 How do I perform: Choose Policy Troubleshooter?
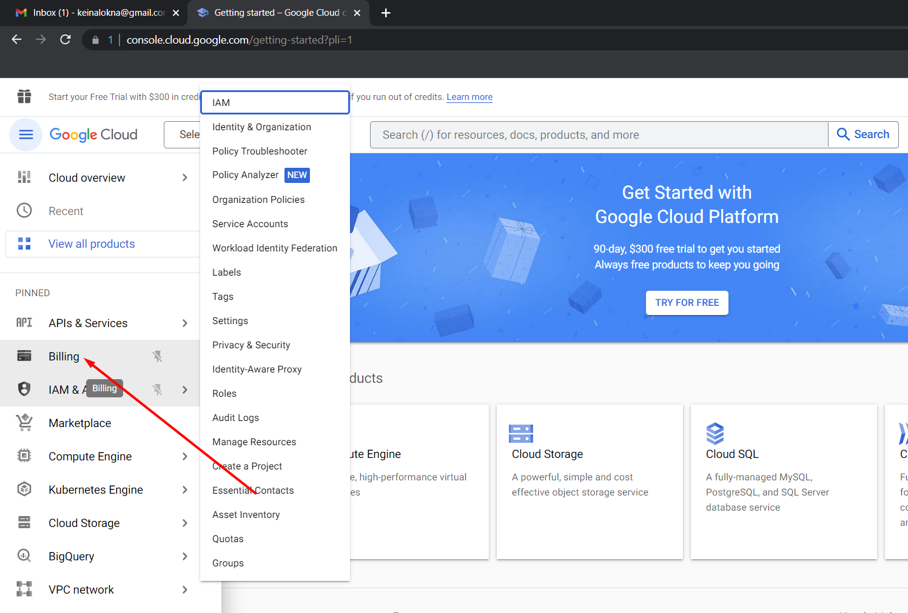(x=275, y=151)
